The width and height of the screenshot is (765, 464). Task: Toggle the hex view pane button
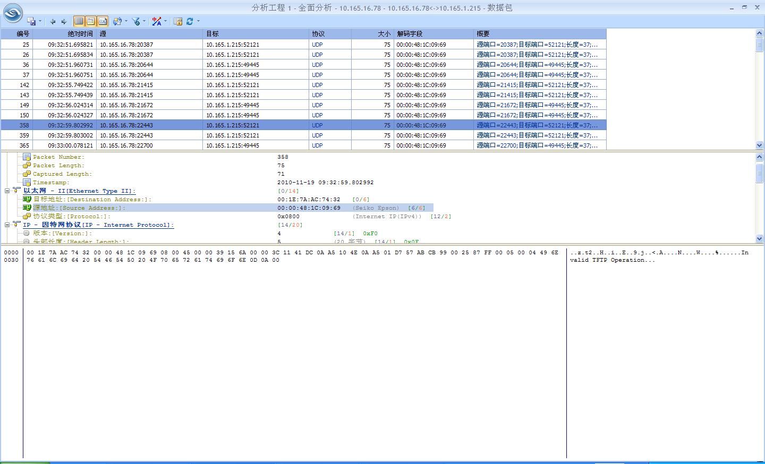pos(103,22)
